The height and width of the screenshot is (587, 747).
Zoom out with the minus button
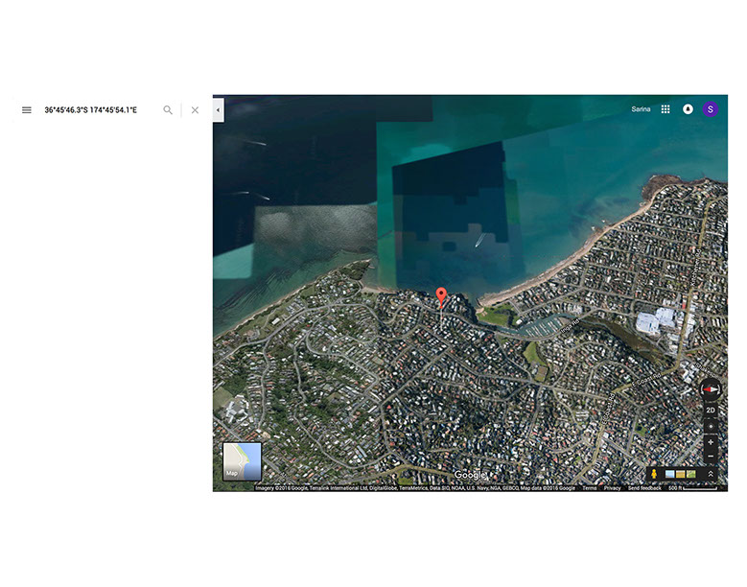[711, 456]
